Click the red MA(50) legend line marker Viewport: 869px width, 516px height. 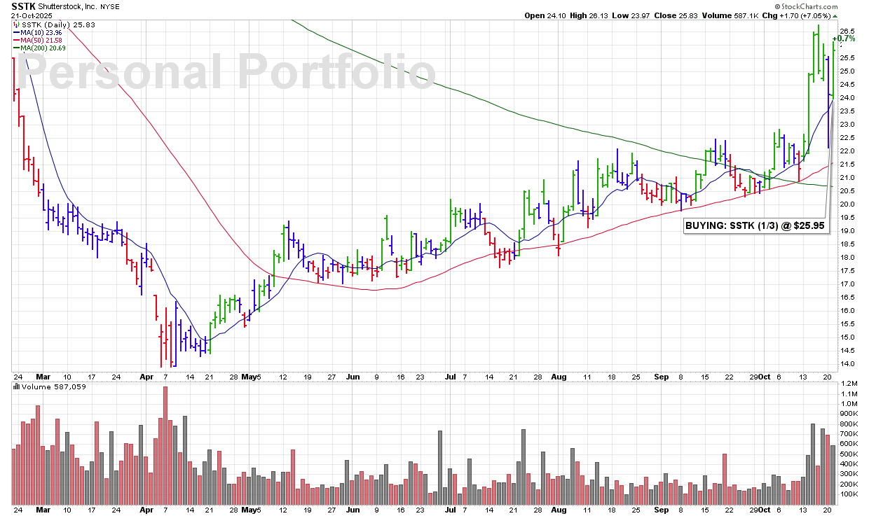click(16, 39)
